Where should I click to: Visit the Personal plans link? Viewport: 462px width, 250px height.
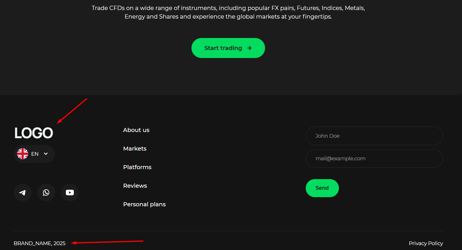[x=145, y=204]
